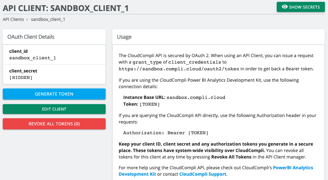Click the API CLIENT: SANDBOX_CLIENT_1 page title
Viewport: 328px width, 180px height.
click(x=66, y=8)
